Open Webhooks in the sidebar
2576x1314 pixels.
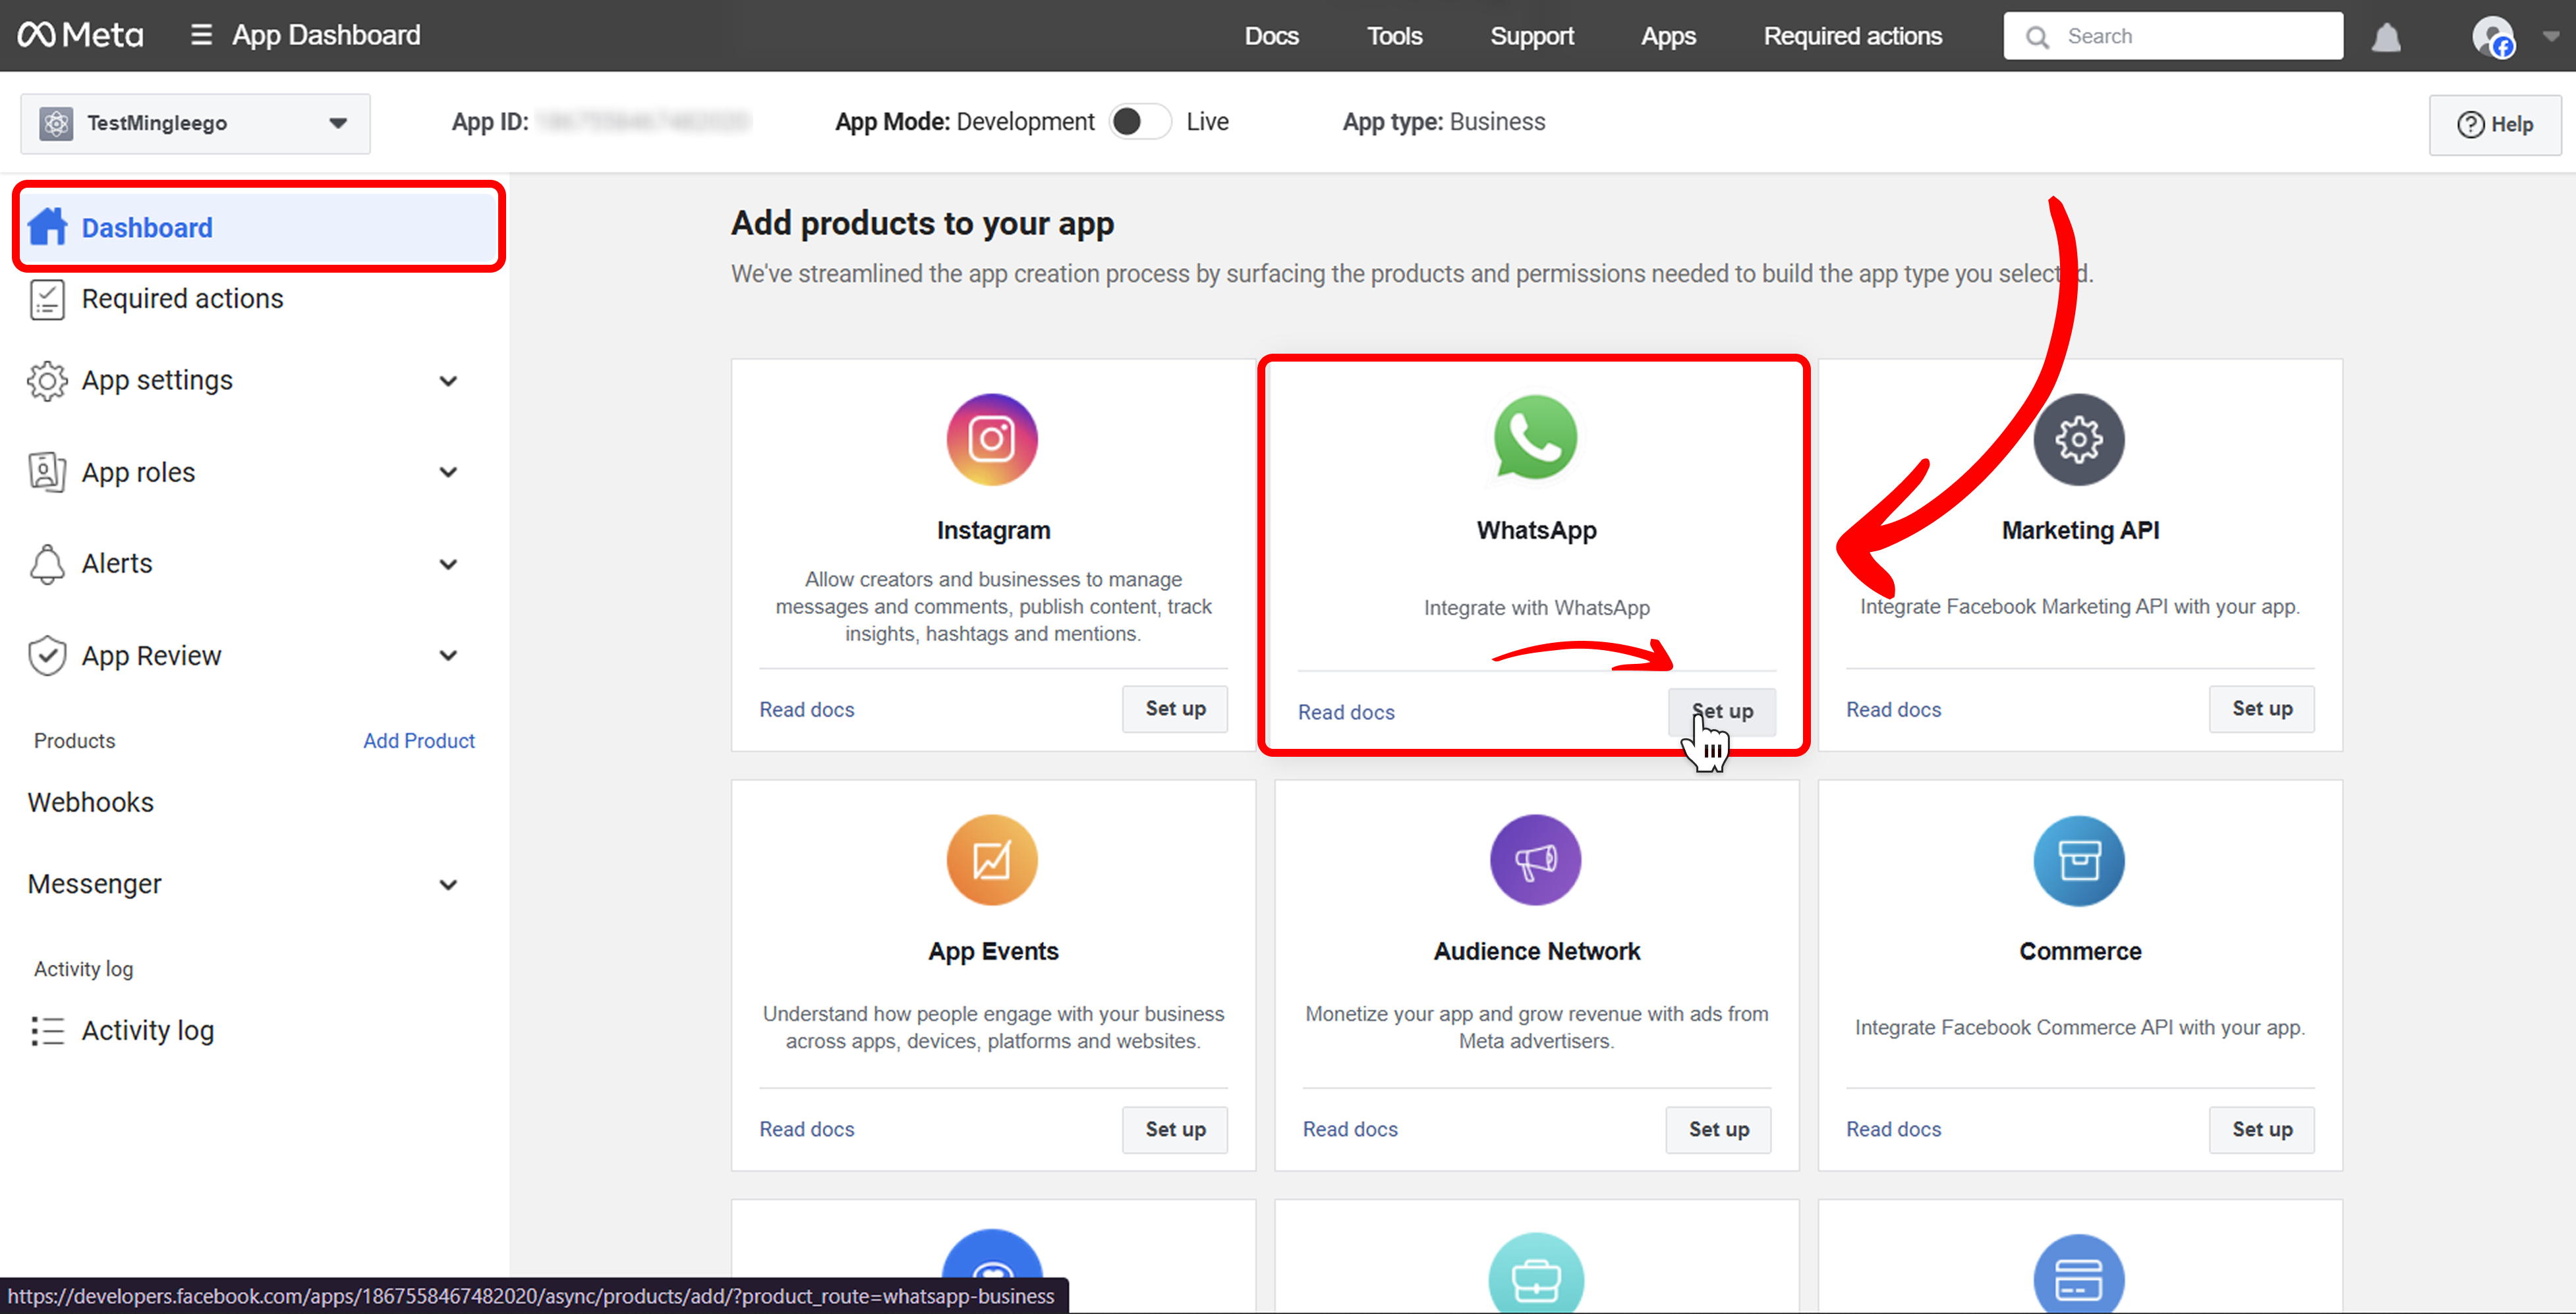click(x=90, y=802)
